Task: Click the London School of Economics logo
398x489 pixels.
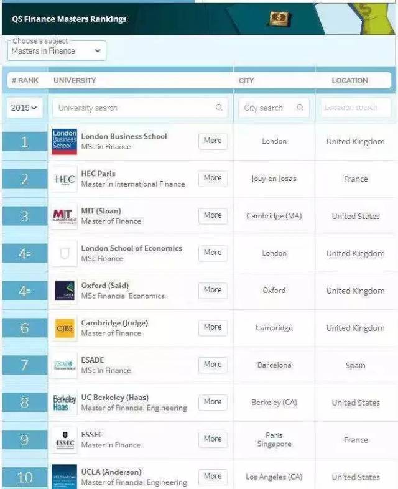Action: tap(64, 253)
